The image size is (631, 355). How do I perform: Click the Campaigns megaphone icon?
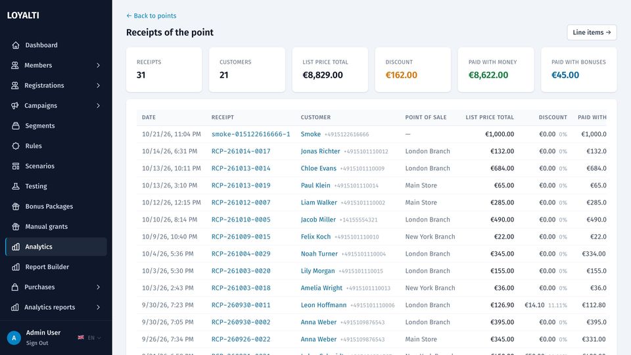pos(15,105)
